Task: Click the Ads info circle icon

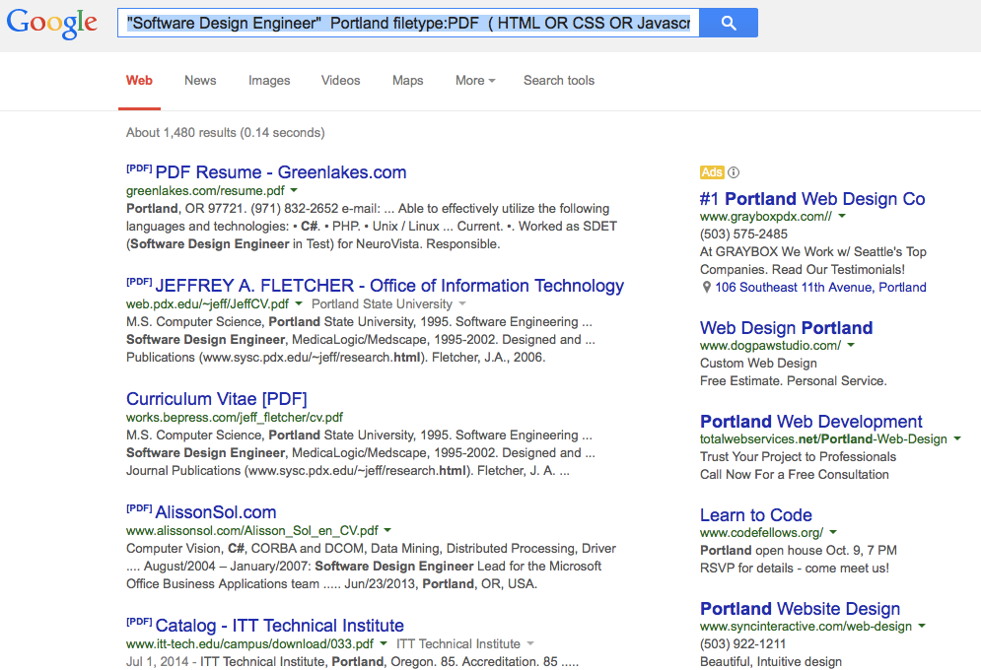Action: pyautogui.click(x=734, y=172)
